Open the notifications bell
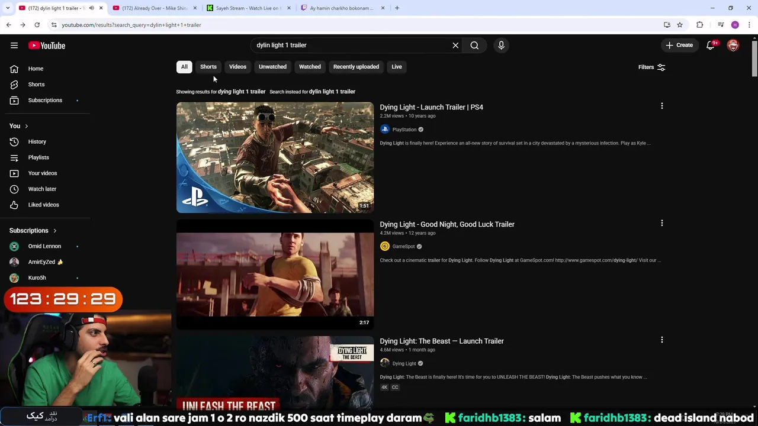758x426 pixels. 711,45
